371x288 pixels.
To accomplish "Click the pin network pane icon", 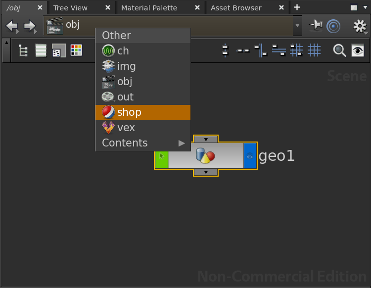I will click(x=315, y=25).
